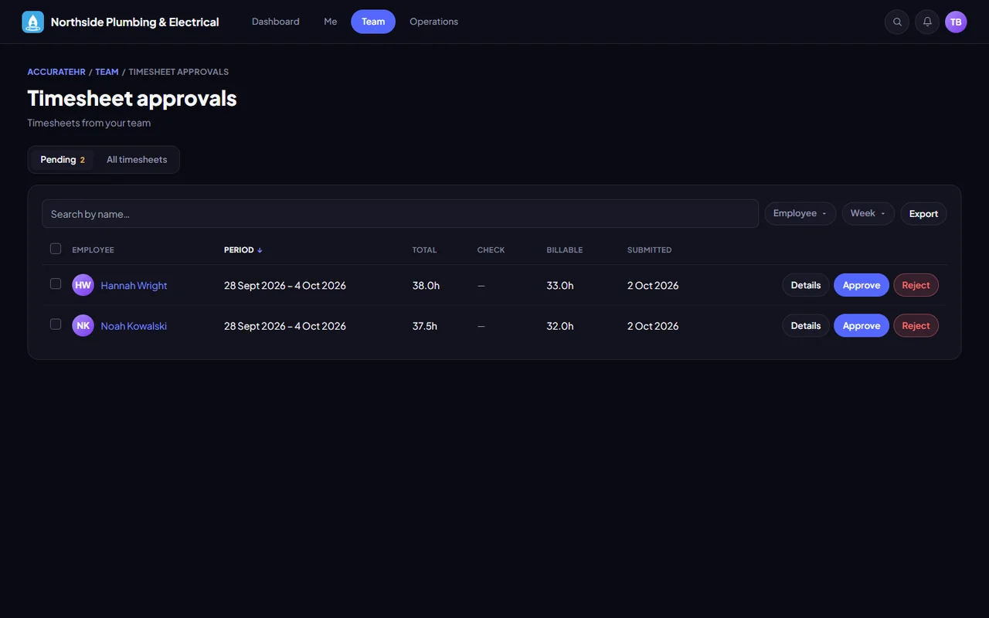Reject Noah Kowalski's timesheet
This screenshot has height=618, width=989.
coord(916,325)
